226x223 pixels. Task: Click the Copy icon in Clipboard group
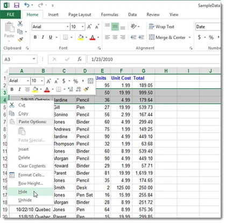tap(20, 32)
